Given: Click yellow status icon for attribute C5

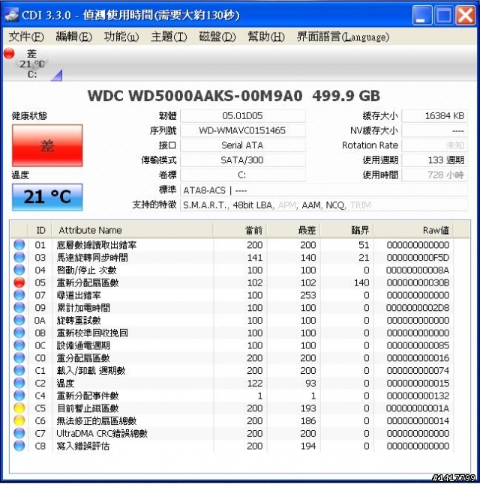Looking at the screenshot, I should click(x=19, y=408).
